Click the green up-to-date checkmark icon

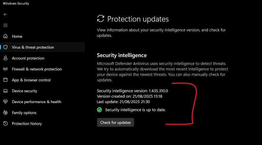point(99,110)
